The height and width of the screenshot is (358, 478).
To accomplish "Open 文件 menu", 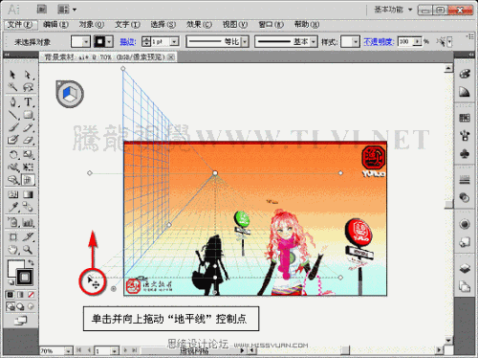I will coord(20,25).
